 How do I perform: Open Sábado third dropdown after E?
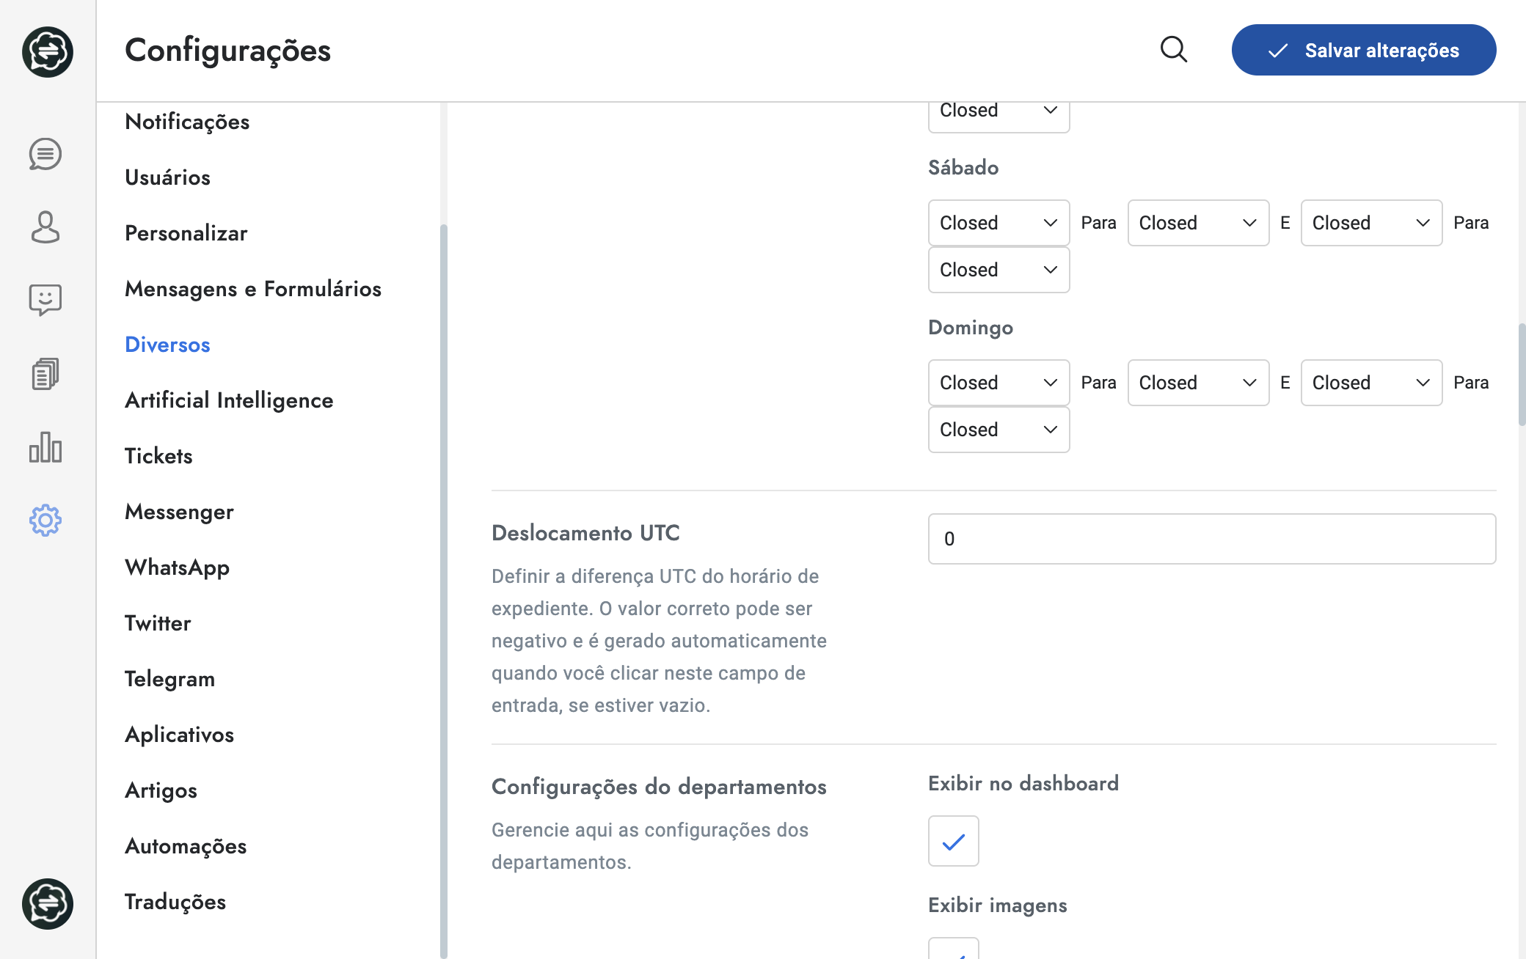pyautogui.click(x=1372, y=223)
